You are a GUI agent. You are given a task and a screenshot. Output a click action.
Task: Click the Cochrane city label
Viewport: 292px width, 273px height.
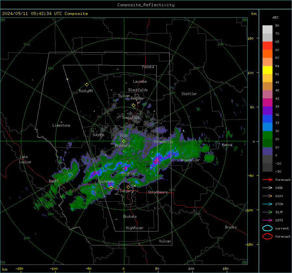point(106,181)
